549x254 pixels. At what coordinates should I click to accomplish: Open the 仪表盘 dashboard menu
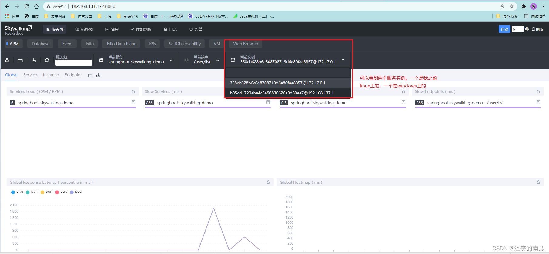coord(55,29)
